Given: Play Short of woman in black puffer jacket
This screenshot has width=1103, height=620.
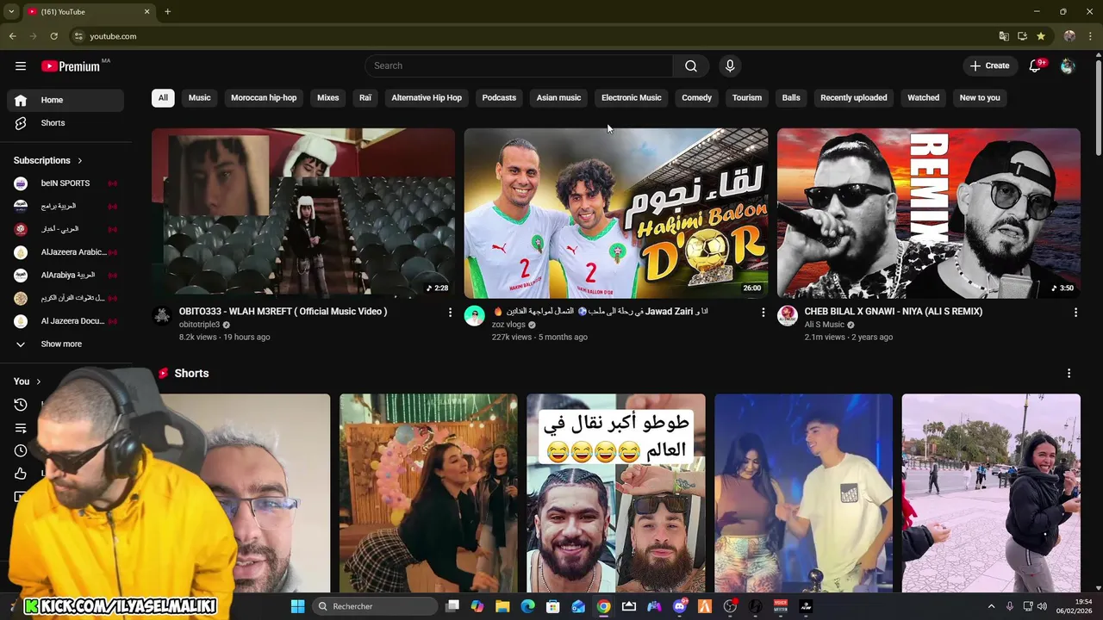Looking at the screenshot, I should click(991, 493).
